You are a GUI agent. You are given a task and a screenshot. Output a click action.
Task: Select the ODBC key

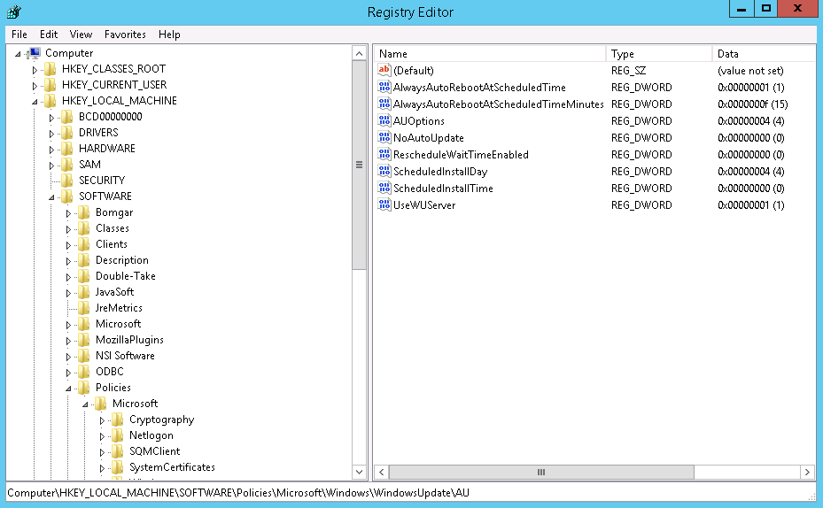(109, 372)
